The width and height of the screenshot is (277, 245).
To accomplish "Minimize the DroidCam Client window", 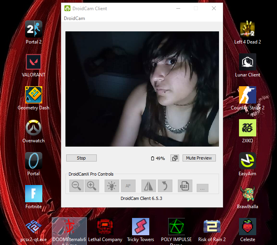I will coord(178,8).
